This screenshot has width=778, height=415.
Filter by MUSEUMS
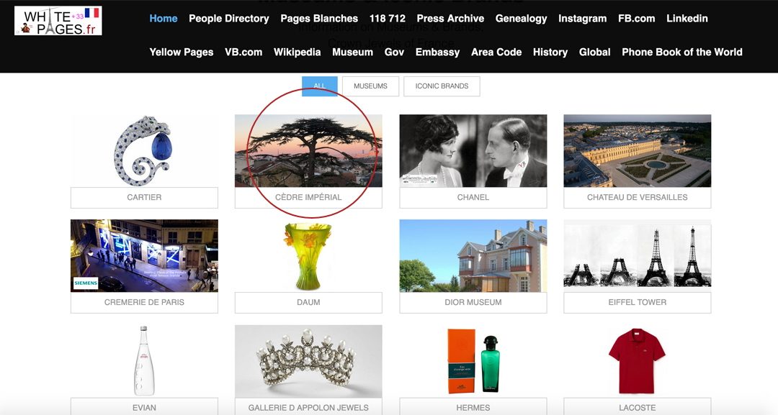371,86
